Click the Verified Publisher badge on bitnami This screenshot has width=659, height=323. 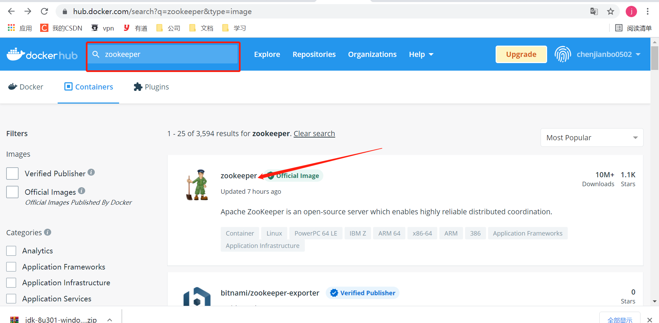coord(362,293)
